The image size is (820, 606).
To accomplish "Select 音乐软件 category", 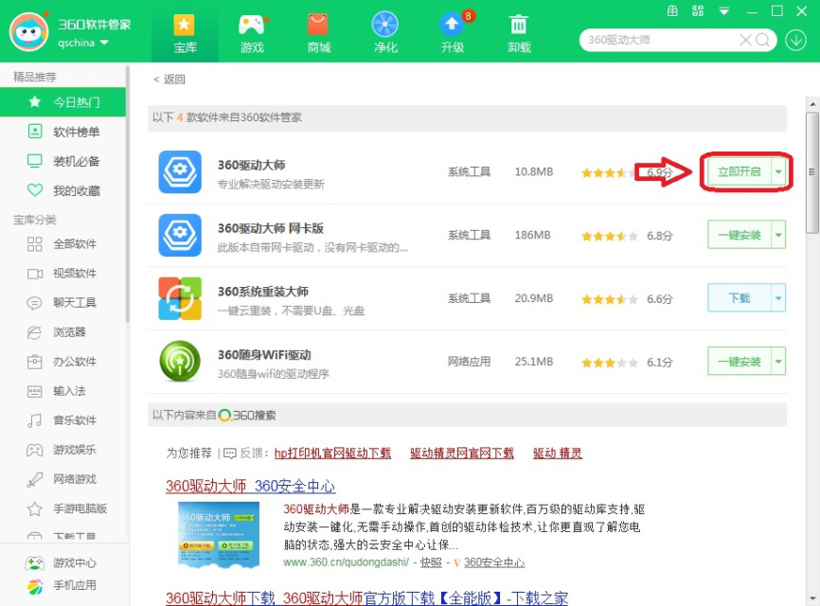I will tap(62, 419).
